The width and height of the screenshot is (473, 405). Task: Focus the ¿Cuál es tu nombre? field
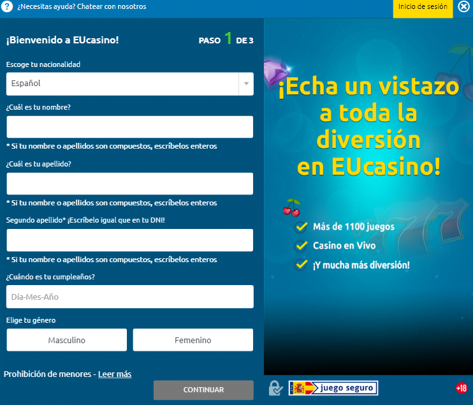click(x=130, y=127)
